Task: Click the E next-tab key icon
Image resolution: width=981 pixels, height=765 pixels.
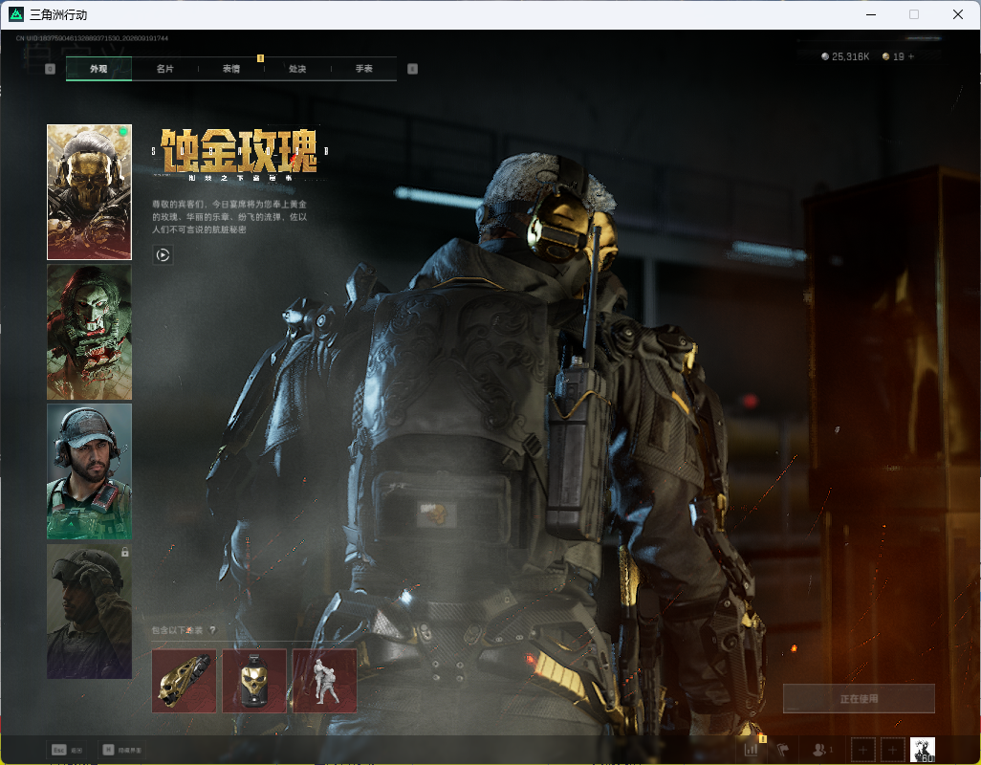Action: coord(412,69)
